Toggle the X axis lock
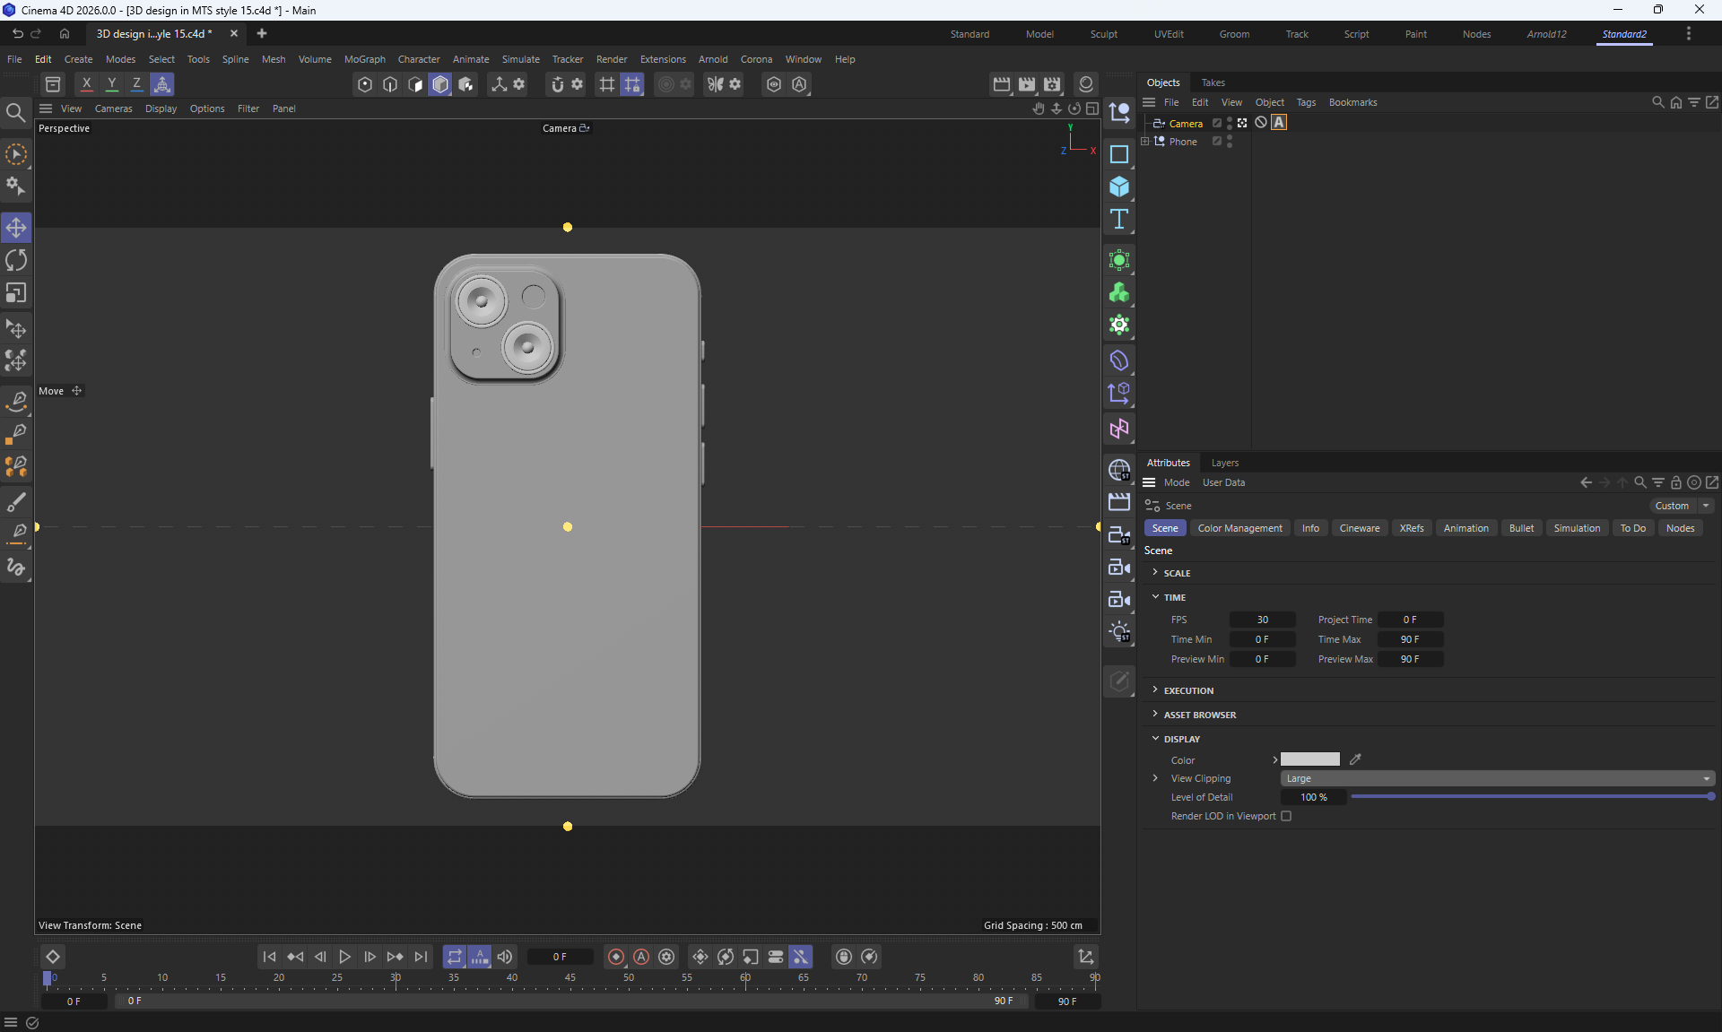Image resolution: width=1722 pixels, height=1032 pixels. point(86,84)
